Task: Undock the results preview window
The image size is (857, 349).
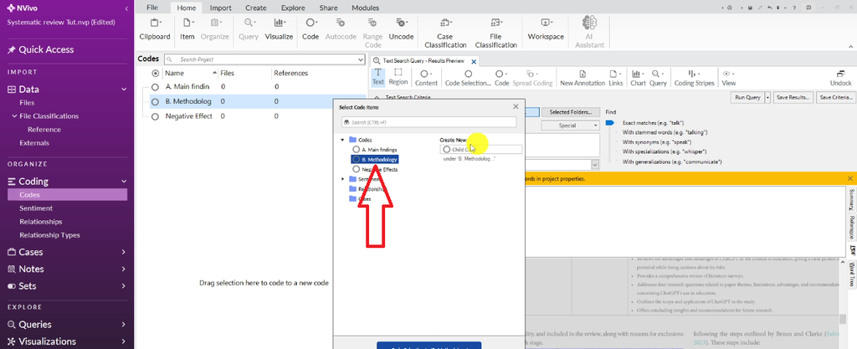Action: [840, 78]
